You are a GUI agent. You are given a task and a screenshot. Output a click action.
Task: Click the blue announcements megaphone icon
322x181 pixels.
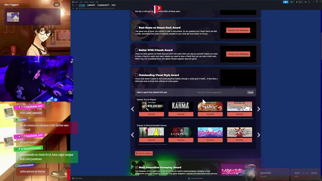(286, 2)
